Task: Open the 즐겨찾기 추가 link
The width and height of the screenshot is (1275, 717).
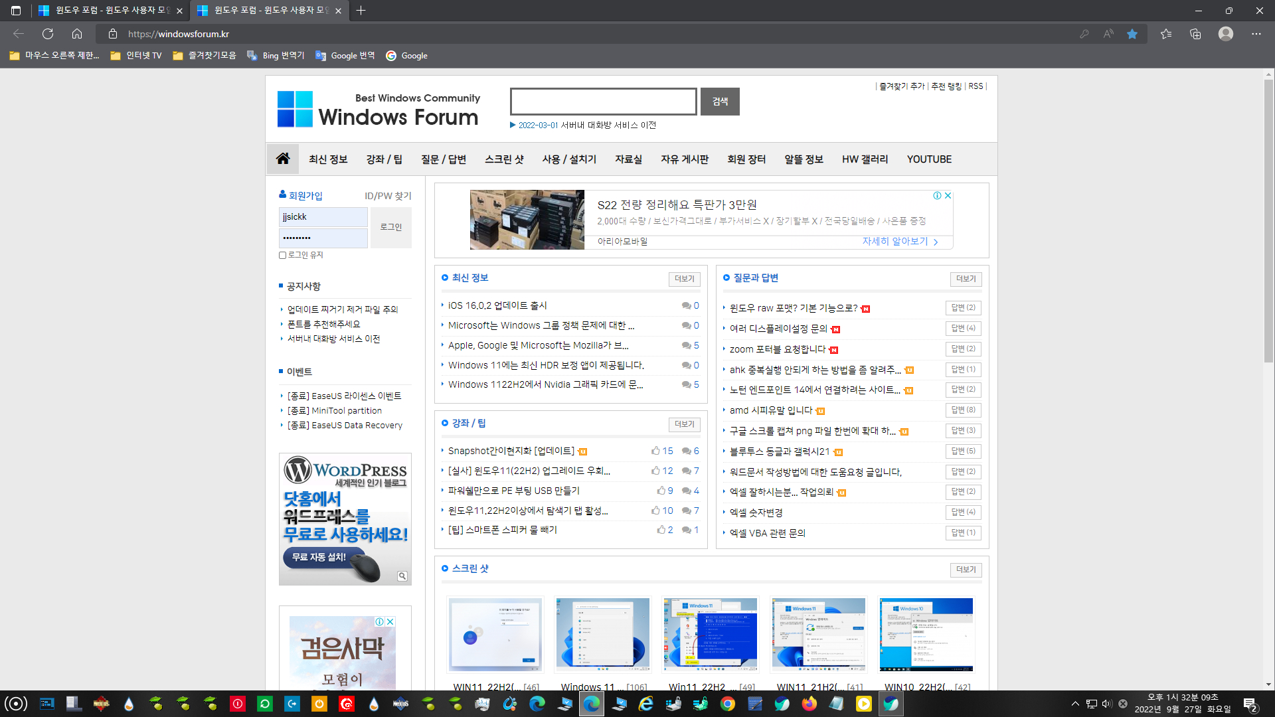Action: coord(902,86)
